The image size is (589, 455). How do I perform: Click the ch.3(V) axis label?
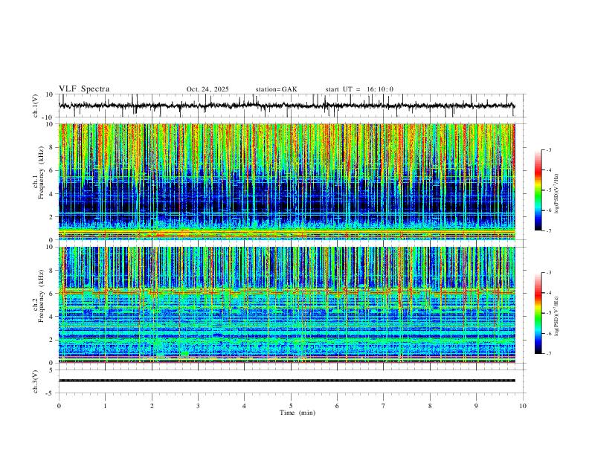coord(36,381)
